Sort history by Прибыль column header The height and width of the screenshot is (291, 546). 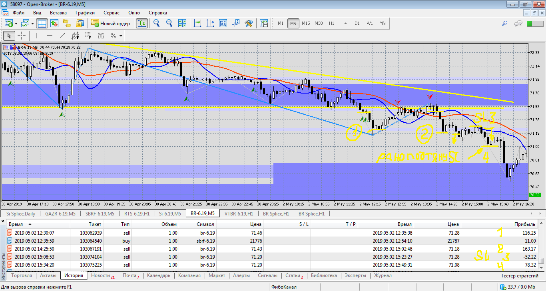coord(526,224)
